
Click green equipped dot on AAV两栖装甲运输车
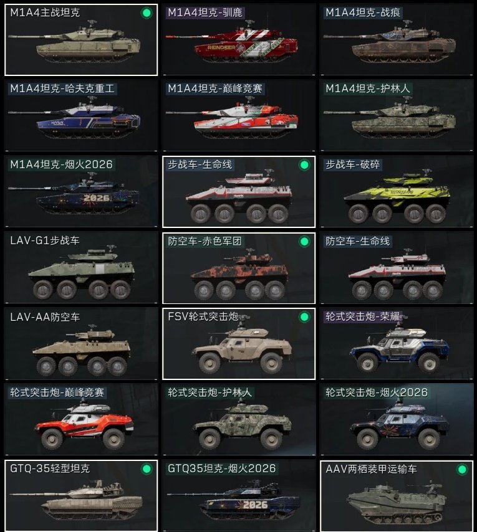click(x=462, y=470)
